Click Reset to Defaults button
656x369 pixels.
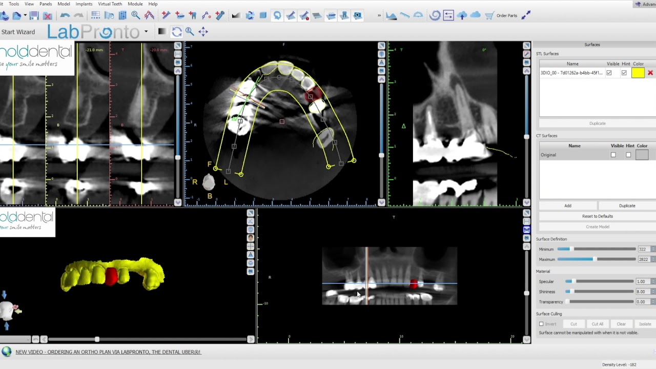[597, 216]
